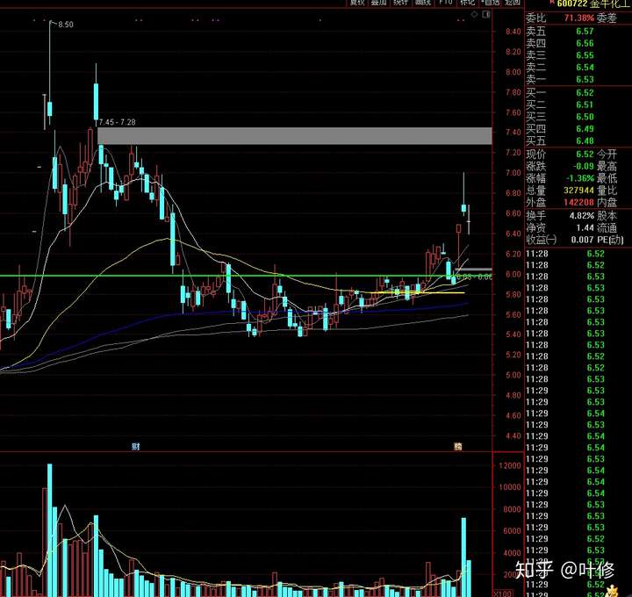This screenshot has height=597, width=632.
Task: Select the 卖三 price 6.55
Action: (x=585, y=55)
